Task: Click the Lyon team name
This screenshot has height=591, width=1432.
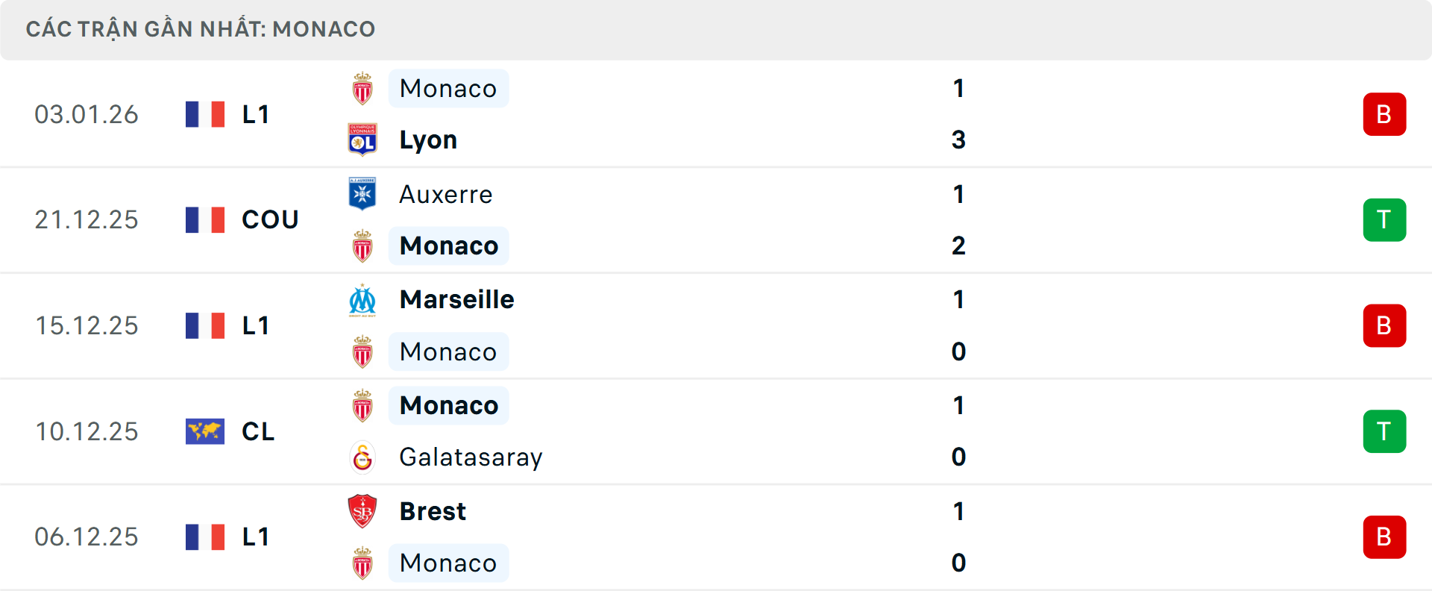Action: click(x=427, y=140)
